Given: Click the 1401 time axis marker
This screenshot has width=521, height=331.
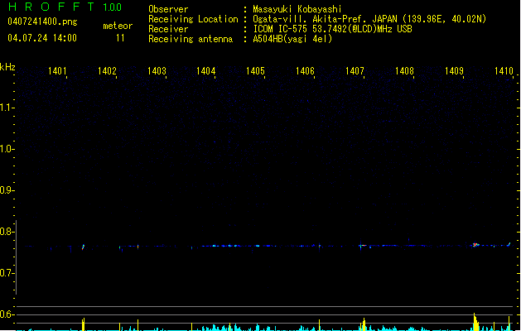Looking at the screenshot, I should tap(57, 71).
